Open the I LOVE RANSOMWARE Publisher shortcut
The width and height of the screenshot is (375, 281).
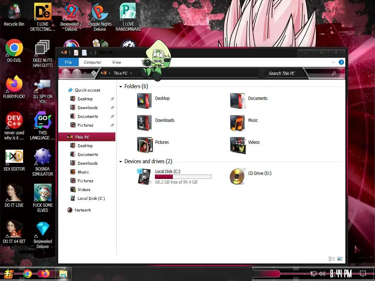coord(129,17)
